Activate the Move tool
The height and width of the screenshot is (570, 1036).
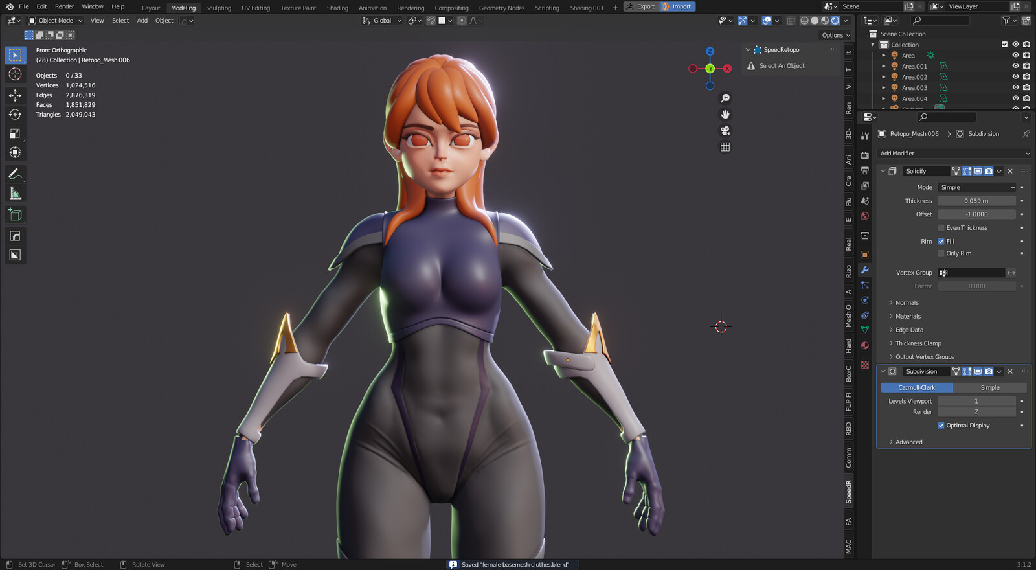click(15, 95)
